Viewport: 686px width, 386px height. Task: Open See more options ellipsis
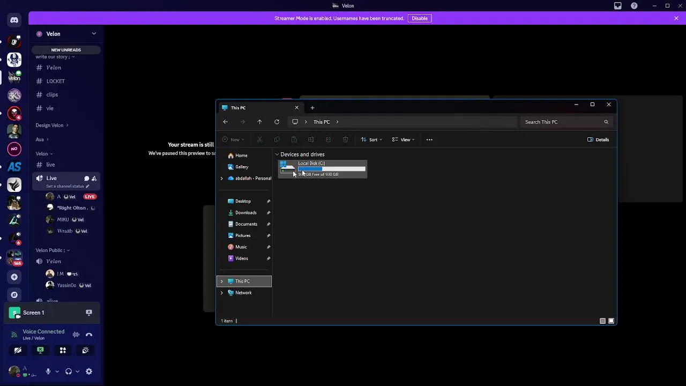click(429, 140)
